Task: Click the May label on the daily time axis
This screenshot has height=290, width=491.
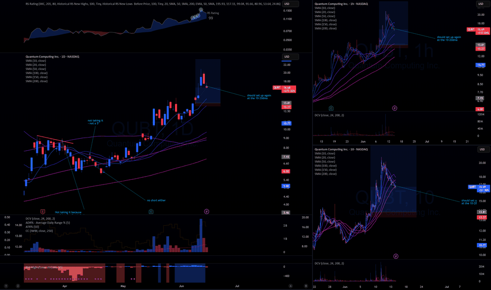Action: [123, 286]
